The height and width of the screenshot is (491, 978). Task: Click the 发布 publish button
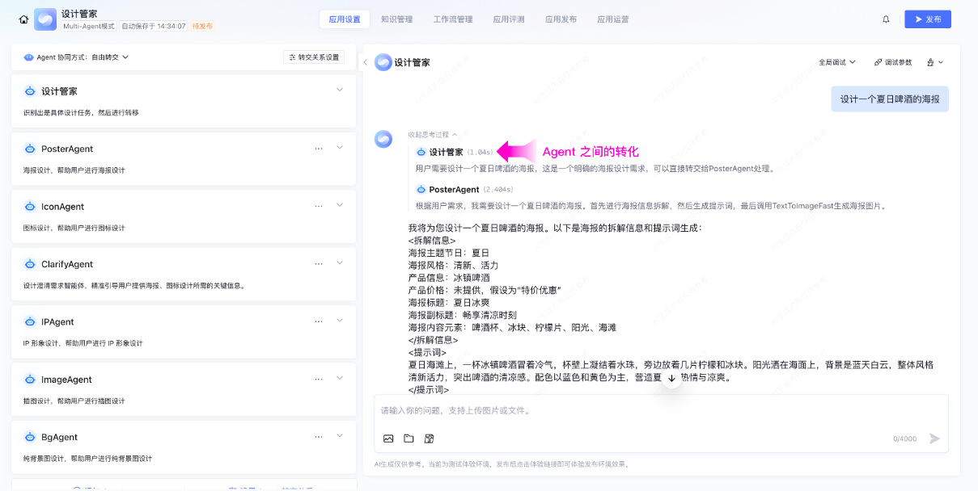(x=928, y=19)
